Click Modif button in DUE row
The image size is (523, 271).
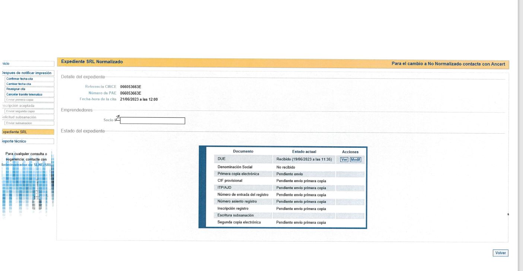355,159
